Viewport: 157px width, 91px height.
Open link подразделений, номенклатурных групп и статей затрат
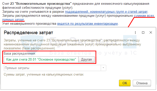click(x=106, y=12)
